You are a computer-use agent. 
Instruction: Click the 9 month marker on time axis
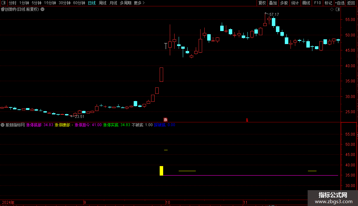point(85,203)
